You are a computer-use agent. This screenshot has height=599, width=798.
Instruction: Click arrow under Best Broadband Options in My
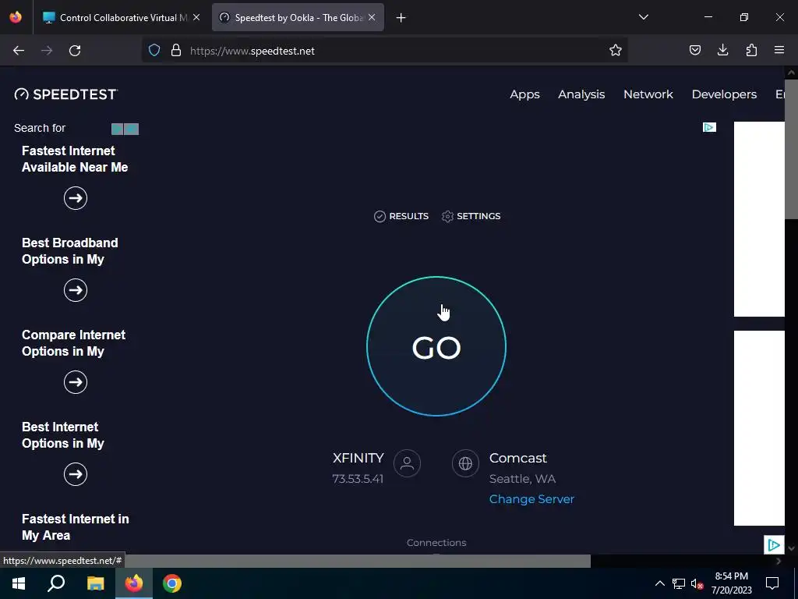click(x=76, y=290)
